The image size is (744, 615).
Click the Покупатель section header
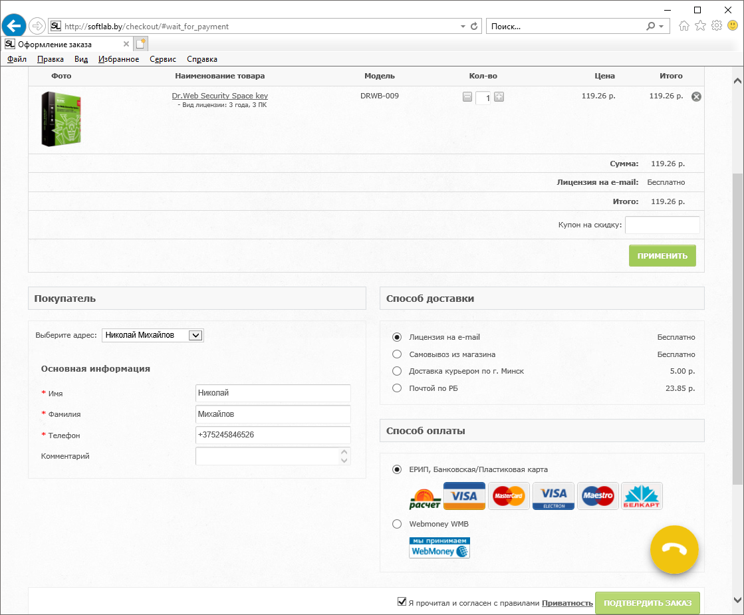pos(197,299)
